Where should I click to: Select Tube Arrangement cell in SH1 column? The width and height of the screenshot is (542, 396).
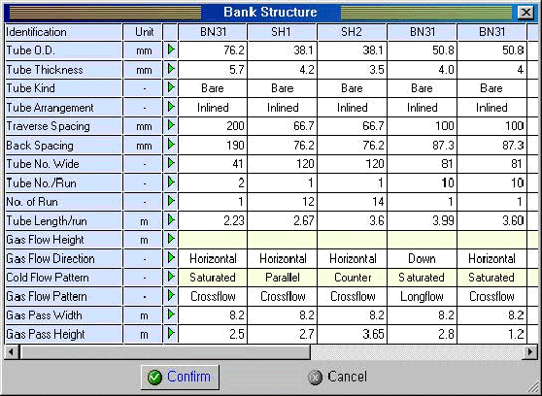coord(283,108)
